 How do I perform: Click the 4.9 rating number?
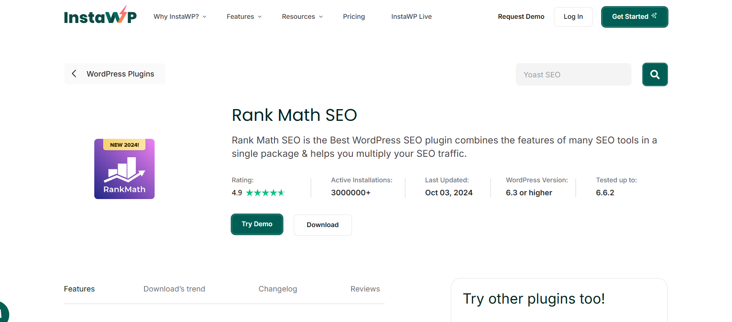point(237,193)
